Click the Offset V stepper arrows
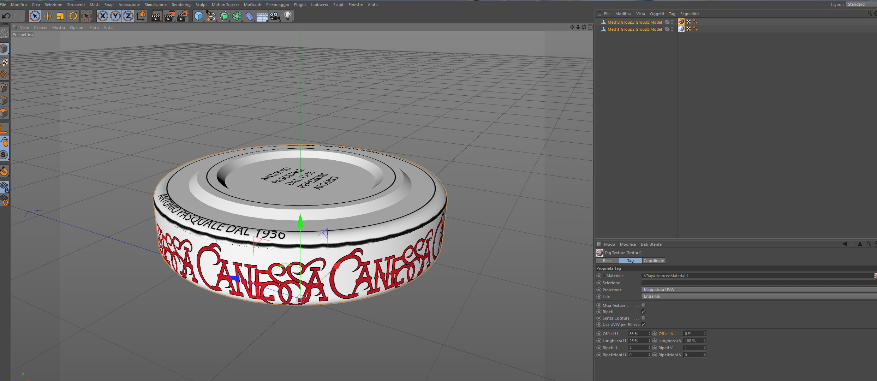The image size is (877, 381). pos(704,334)
